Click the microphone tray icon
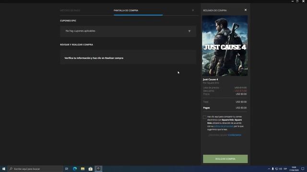The image size is (307, 172). click(272, 169)
